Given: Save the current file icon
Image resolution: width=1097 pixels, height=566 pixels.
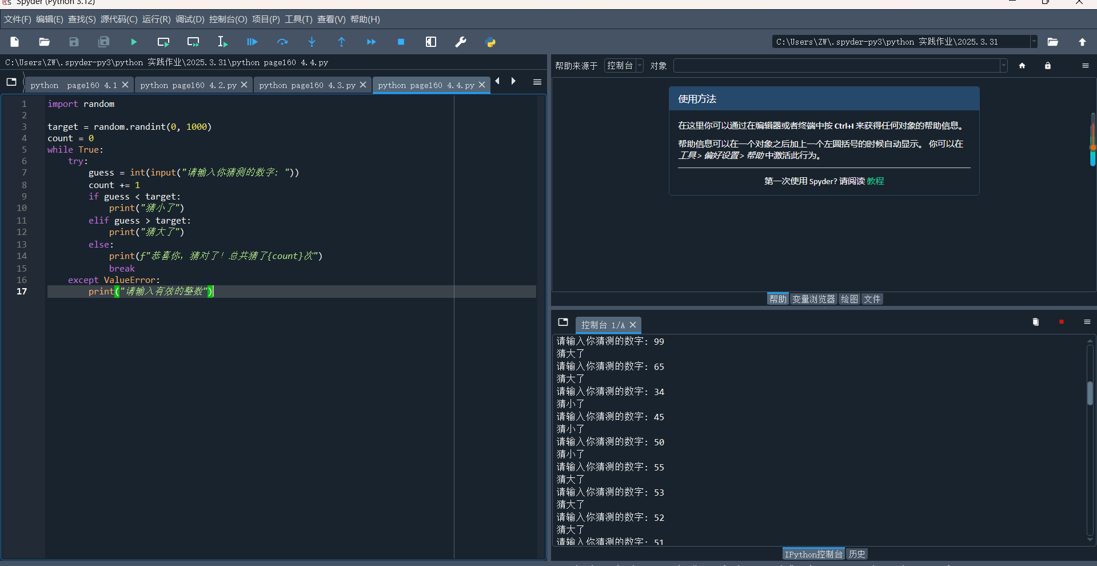Looking at the screenshot, I should 74,42.
